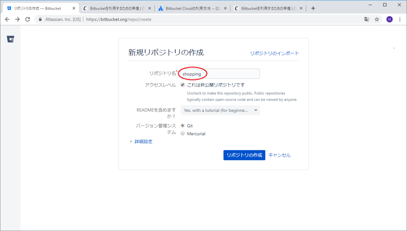This screenshot has height=231, width=407.
Task: Click the forward navigation arrow
Action: coord(17,19)
